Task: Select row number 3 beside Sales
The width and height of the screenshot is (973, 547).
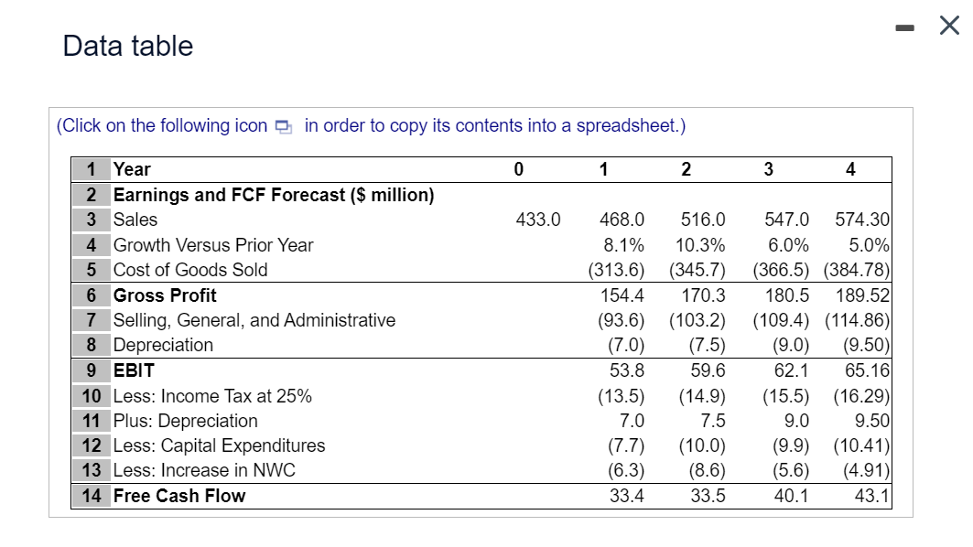Action: pos(89,220)
